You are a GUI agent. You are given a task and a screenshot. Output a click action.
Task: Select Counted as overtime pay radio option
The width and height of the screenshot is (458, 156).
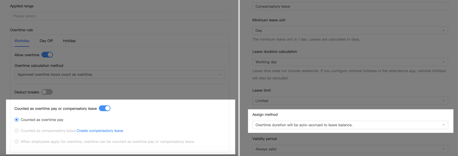click(x=16, y=120)
